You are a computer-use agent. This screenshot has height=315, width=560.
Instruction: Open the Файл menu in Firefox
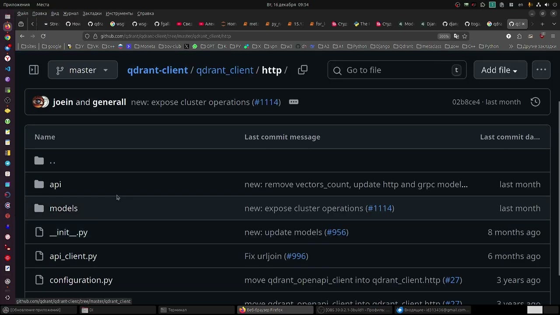click(x=23, y=14)
